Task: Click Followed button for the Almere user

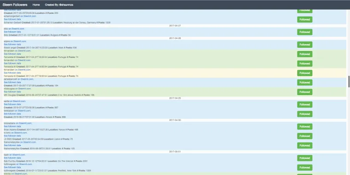Action: click(305, 114)
